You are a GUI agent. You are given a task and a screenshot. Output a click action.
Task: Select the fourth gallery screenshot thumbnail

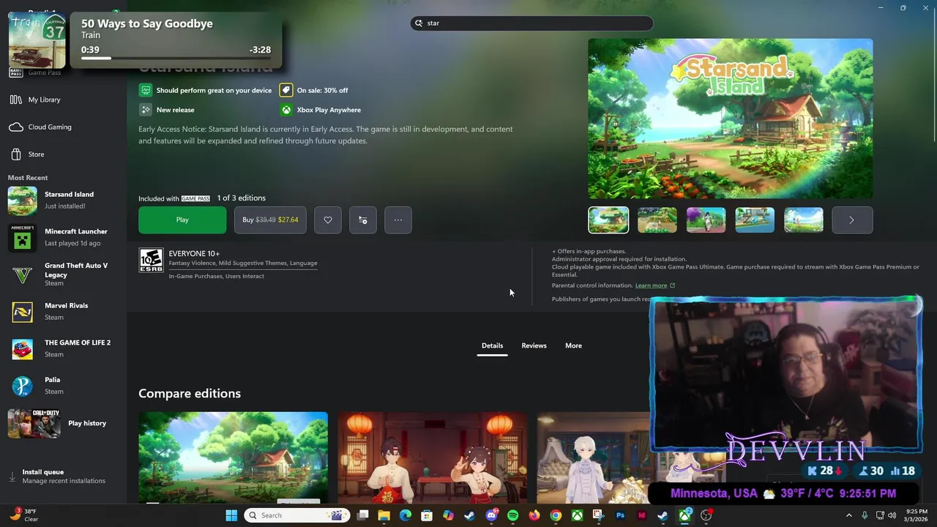point(755,220)
